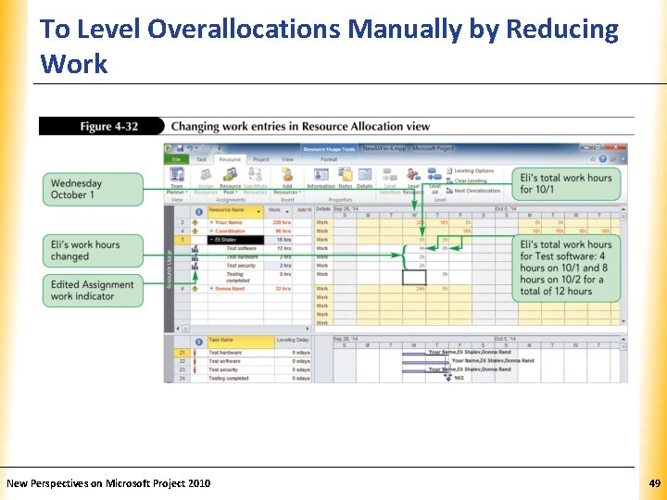This screenshot has height=500, width=667.
Task: Click edited work indicator beside Test software
Action: point(195,249)
